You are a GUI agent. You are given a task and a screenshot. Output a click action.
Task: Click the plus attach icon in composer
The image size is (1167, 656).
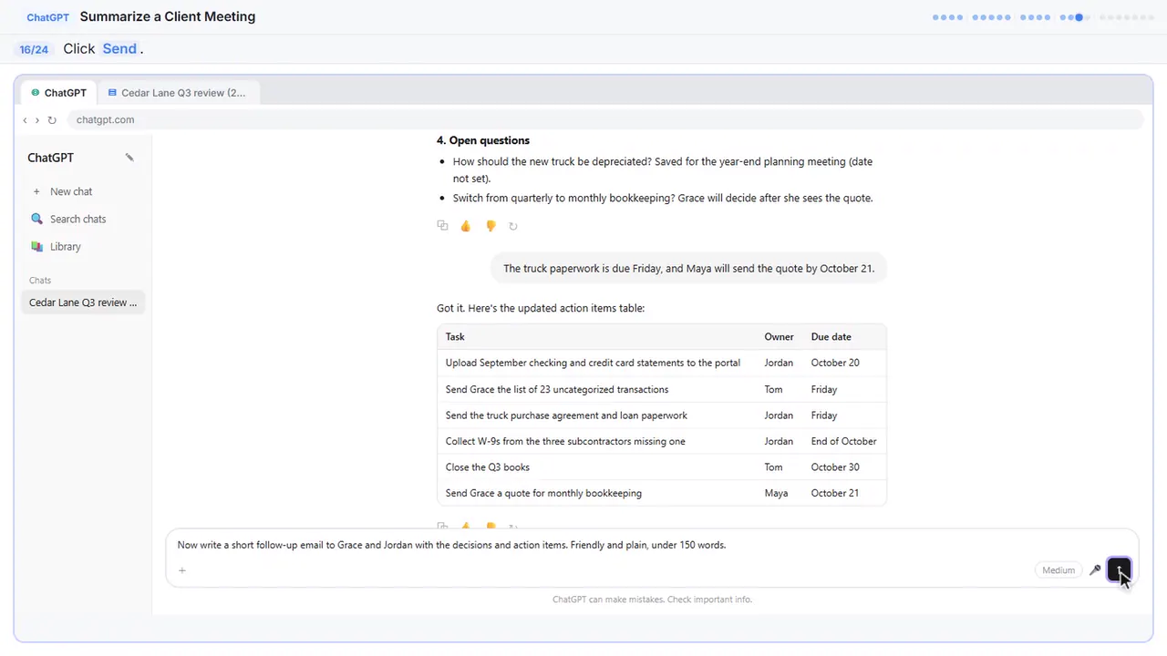(x=182, y=570)
